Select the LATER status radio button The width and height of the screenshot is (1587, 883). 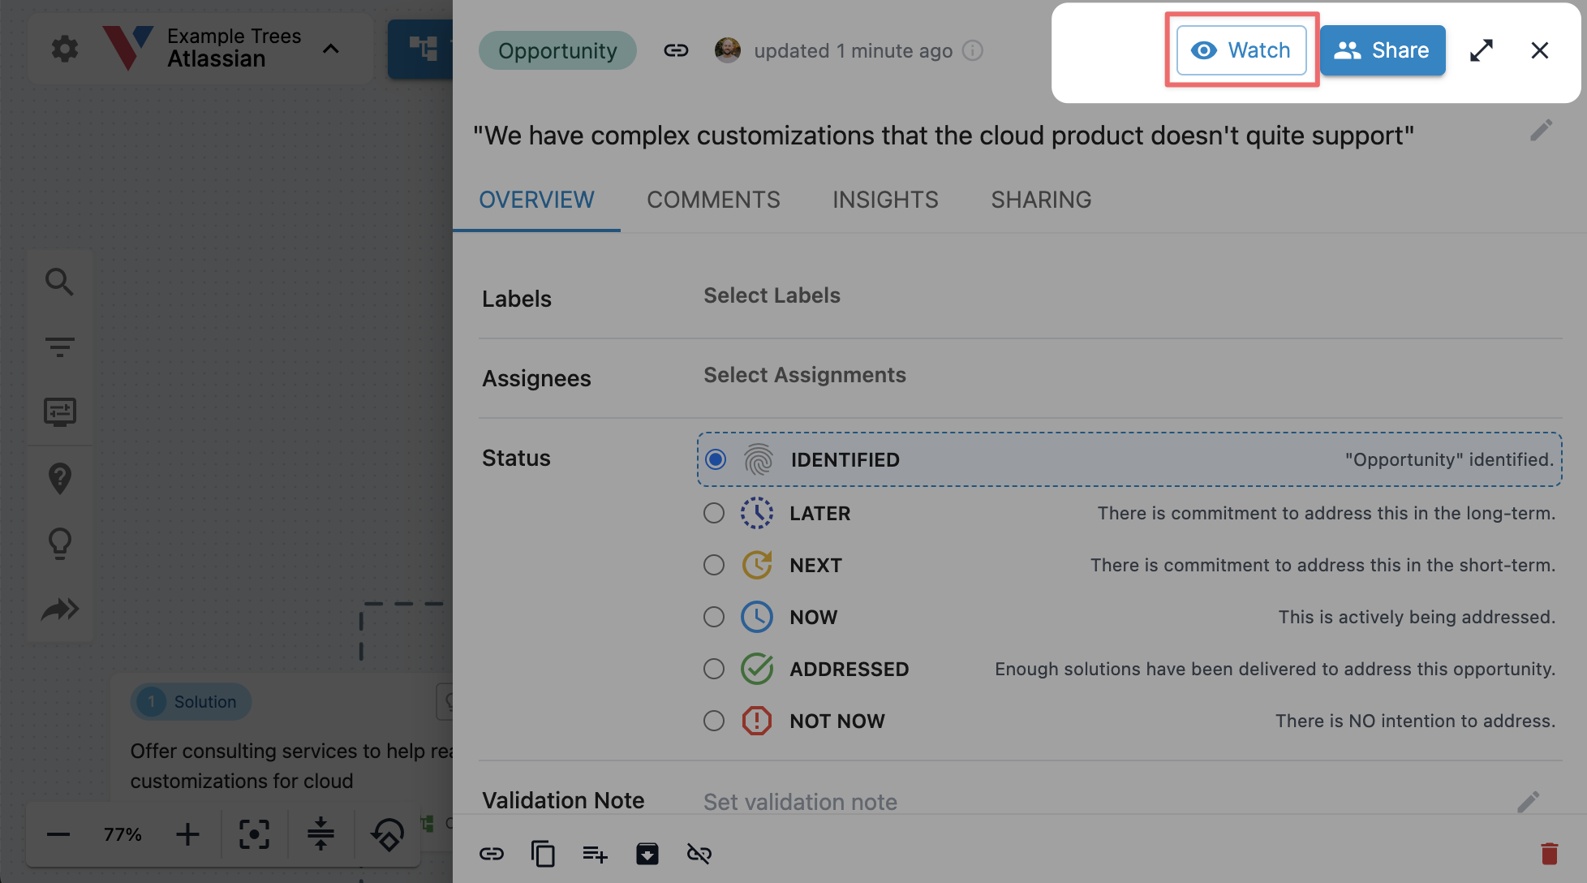click(714, 513)
